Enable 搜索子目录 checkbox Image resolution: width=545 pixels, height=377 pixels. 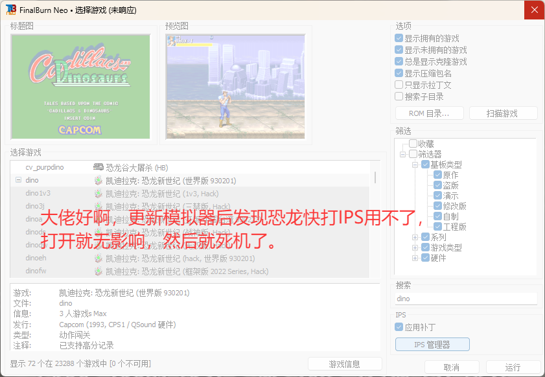399,97
